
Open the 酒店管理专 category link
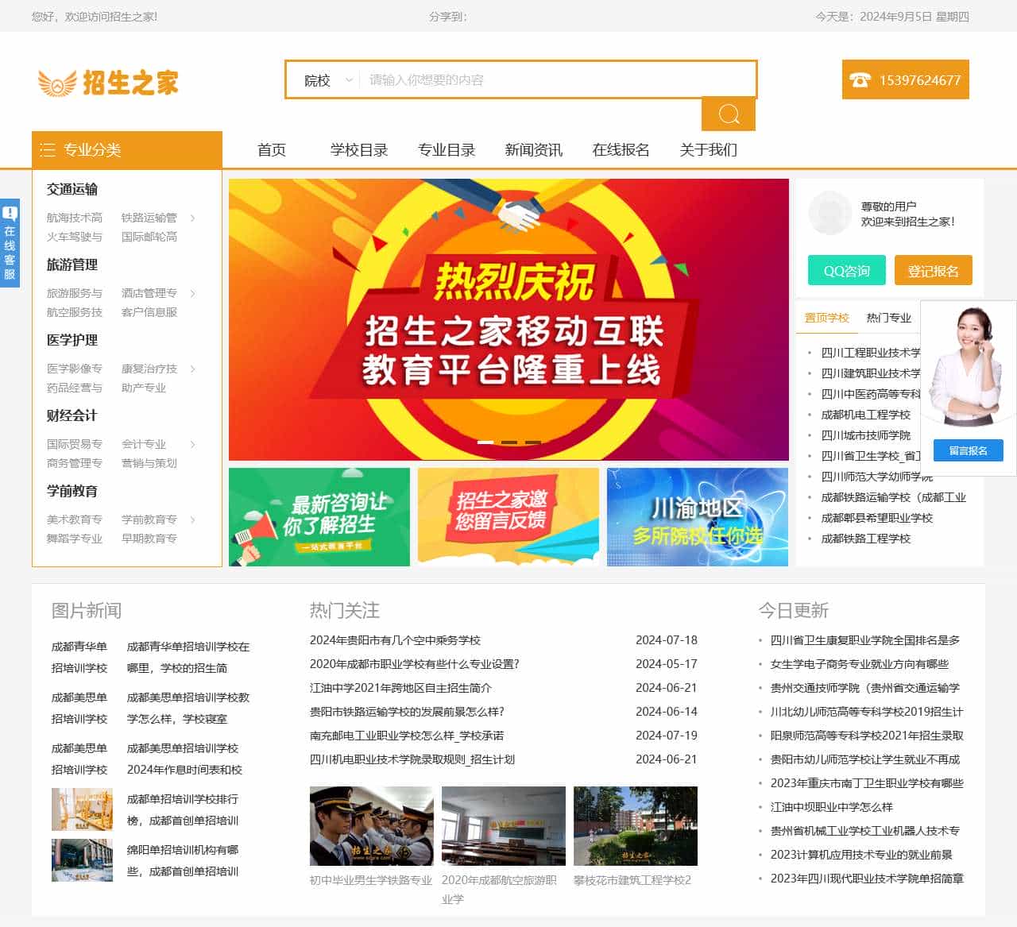click(x=149, y=293)
